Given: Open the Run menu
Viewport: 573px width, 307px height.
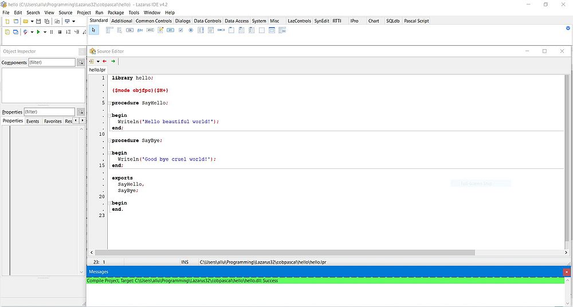Looking at the screenshot, I should tap(99, 13).
